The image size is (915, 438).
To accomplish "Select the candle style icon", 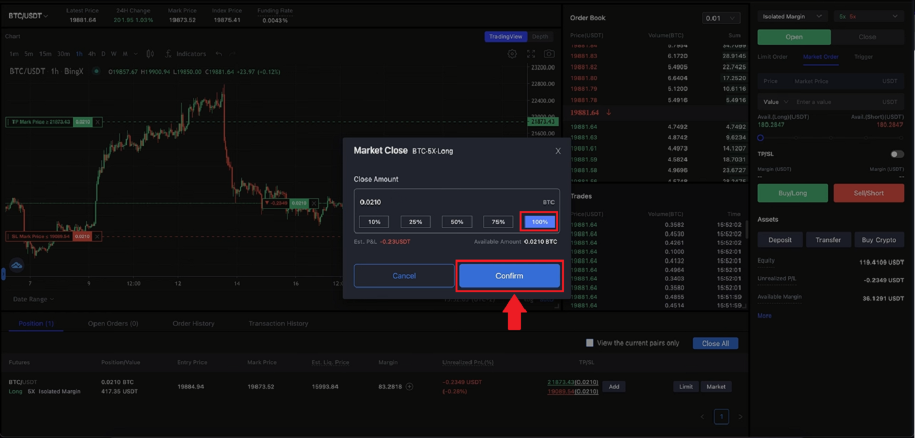I will (150, 54).
